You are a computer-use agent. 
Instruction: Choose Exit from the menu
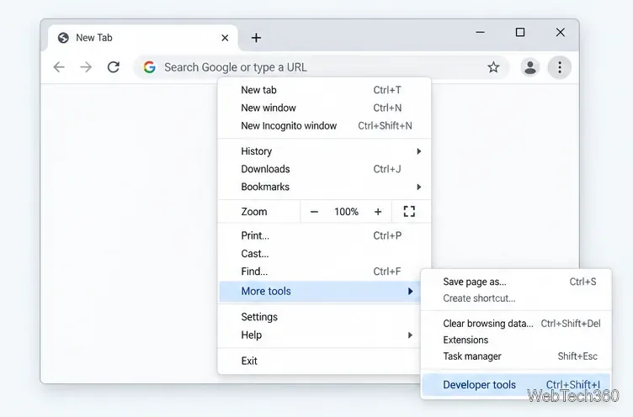click(320, 361)
